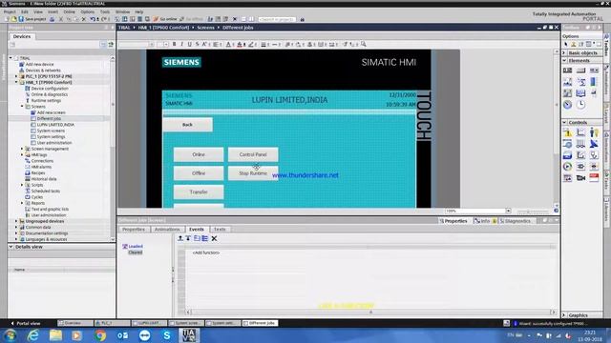Open the Online menu
The height and width of the screenshot is (343, 611).
[x=69, y=12]
